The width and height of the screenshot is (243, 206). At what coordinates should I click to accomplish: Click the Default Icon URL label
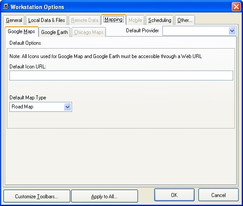[28, 67]
